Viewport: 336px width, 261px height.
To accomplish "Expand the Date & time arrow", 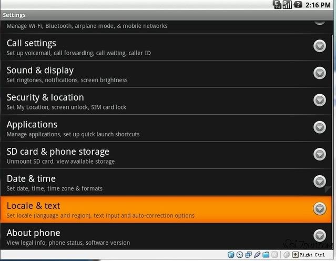I will [x=320, y=182].
